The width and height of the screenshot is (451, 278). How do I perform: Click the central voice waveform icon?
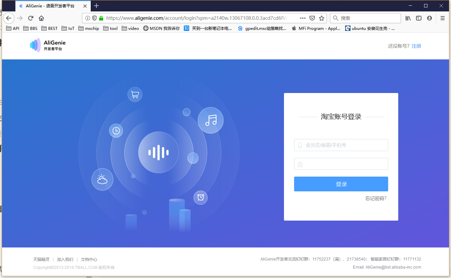point(159,152)
